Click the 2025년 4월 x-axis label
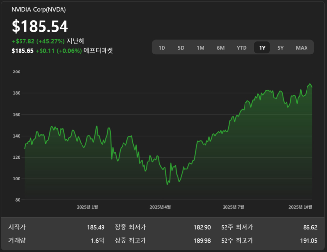 pyautogui.click(x=160, y=207)
